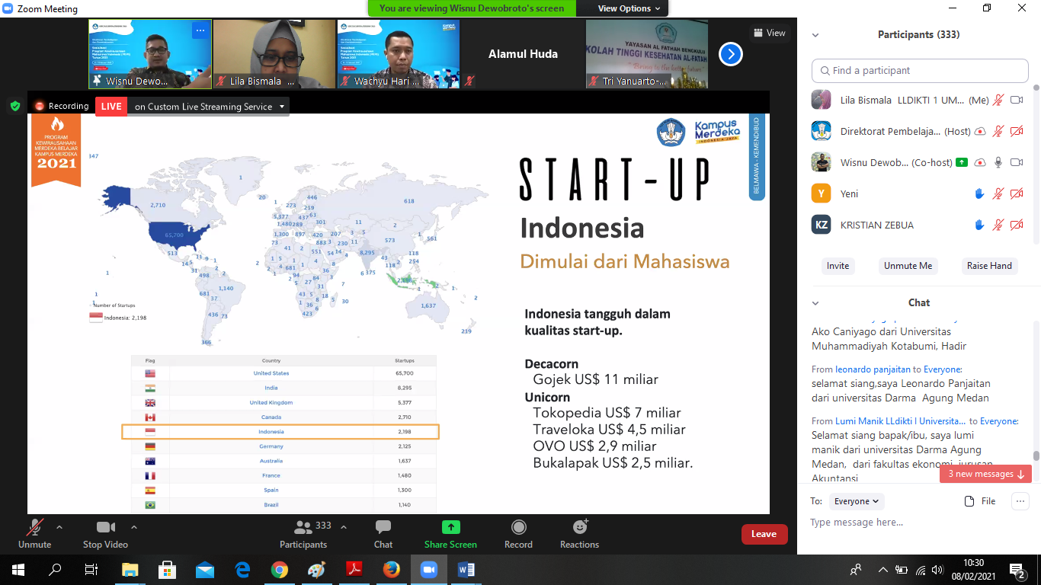The height and width of the screenshot is (585, 1041).
Task: Click the Record icon in toolbar
Action: coord(518,528)
